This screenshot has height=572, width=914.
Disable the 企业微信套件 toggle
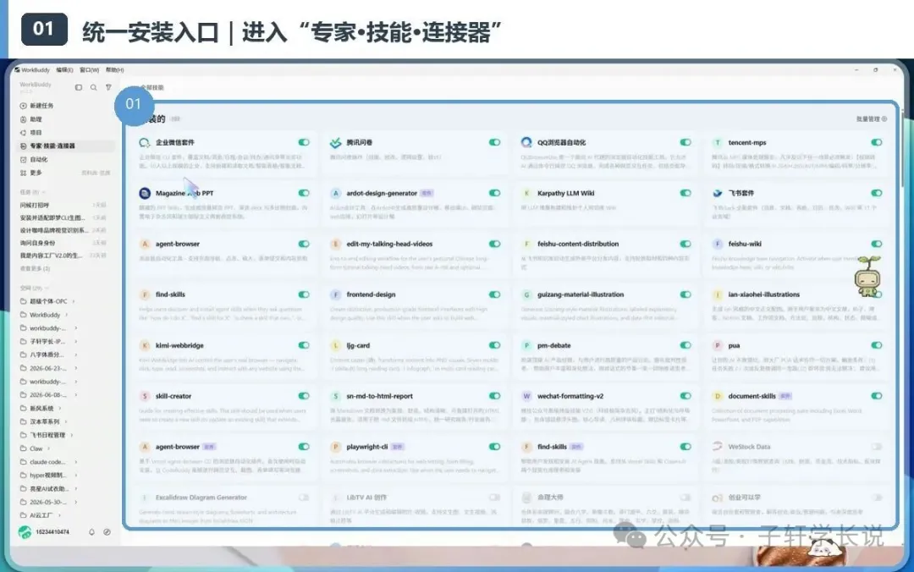(304, 142)
